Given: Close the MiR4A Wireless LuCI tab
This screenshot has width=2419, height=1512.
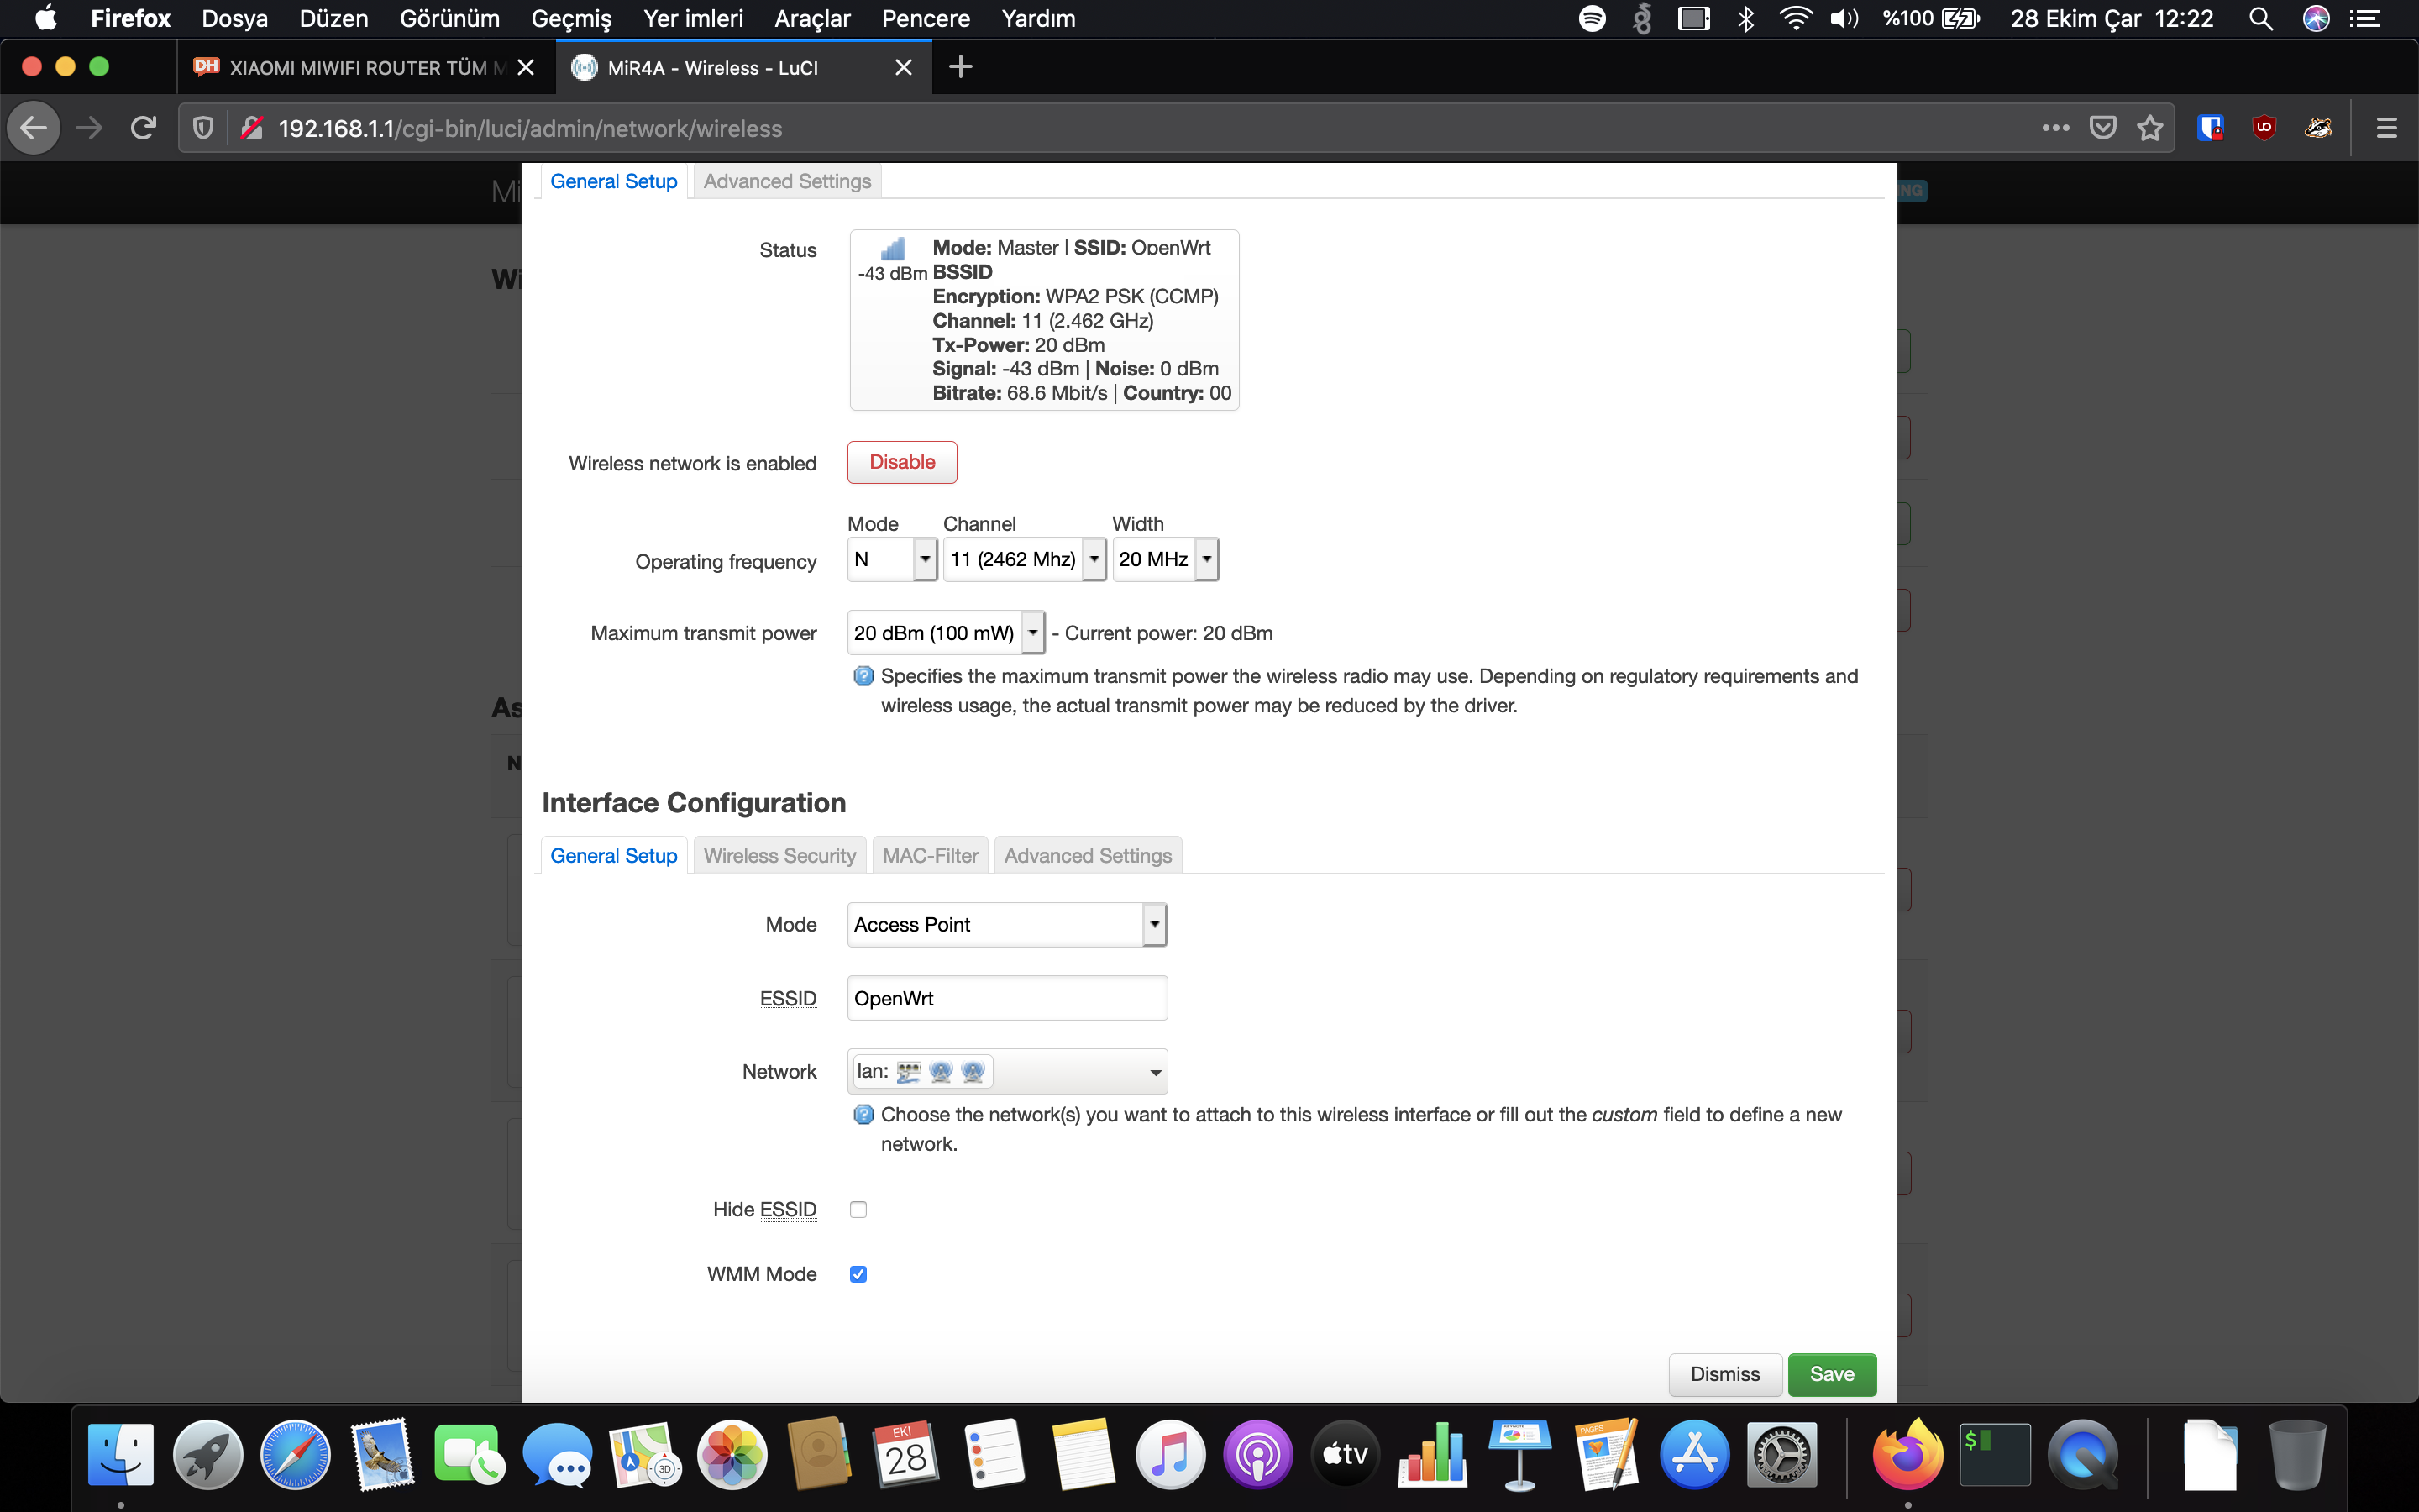Looking at the screenshot, I should (903, 67).
